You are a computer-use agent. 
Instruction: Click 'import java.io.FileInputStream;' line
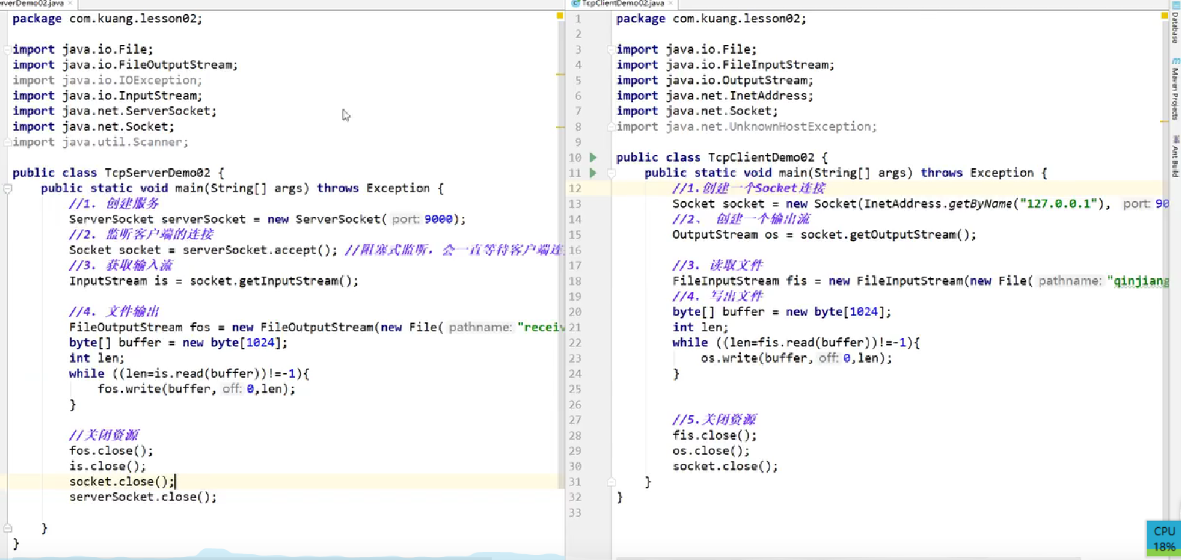tap(726, 65)
